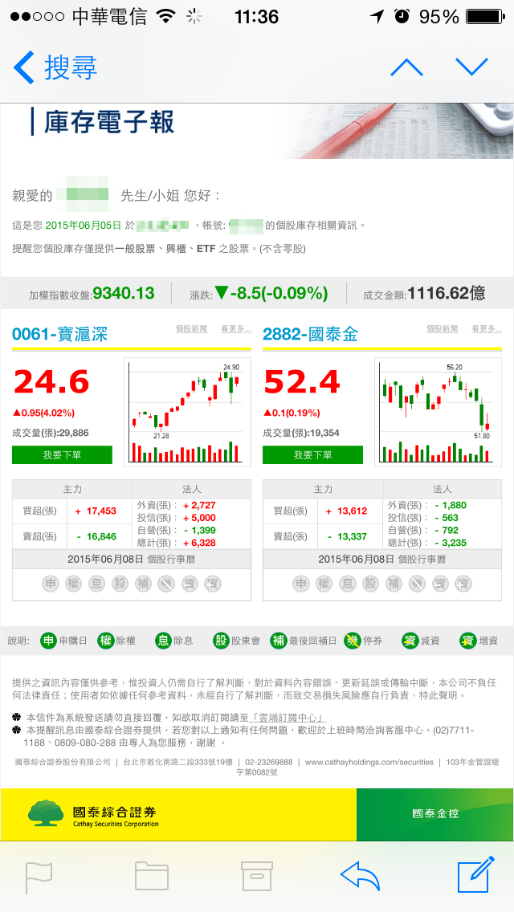Tap 權 calendar icon for 2882-國泰金
Image resolution: width=514 pixels, height=912 pixels.
(x=324, y=584)
